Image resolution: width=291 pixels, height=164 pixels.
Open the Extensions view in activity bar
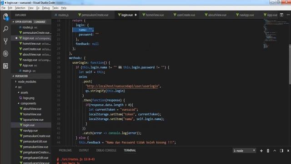coord(5,66)
